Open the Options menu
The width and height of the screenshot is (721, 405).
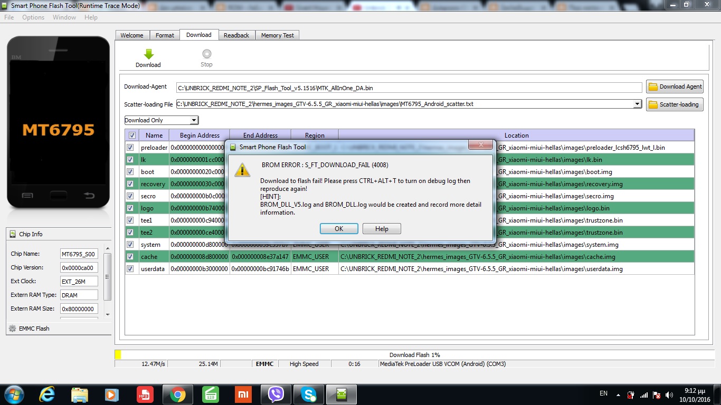(x=33, y=17)
